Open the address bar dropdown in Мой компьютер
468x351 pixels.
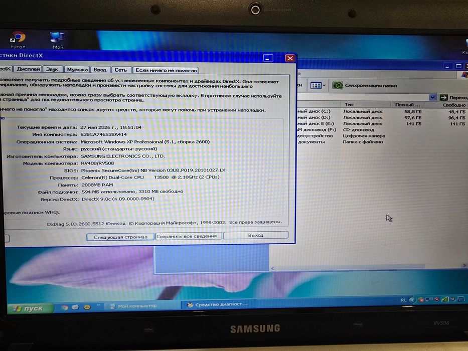432,97
